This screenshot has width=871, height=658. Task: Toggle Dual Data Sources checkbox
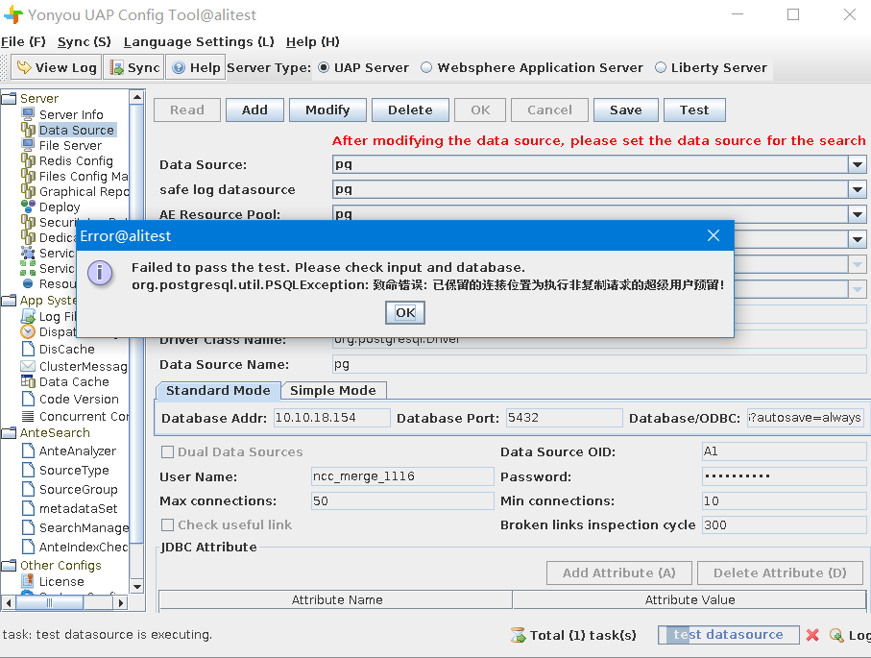(167, 451)
